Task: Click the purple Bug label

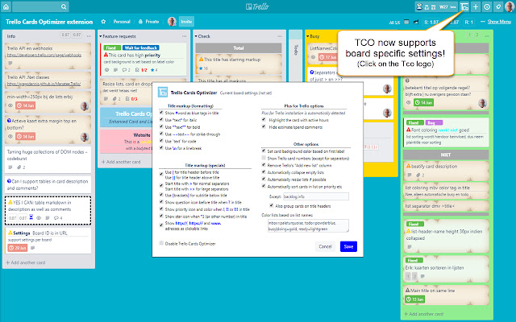Action: pos(434,123)
